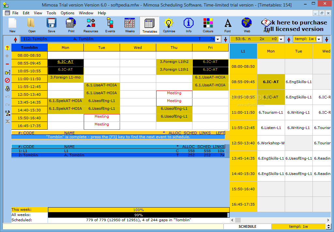The image size is (334, 232).
Task: Click the templ: 1w status bar field
Action: click(x=298, y=226)
